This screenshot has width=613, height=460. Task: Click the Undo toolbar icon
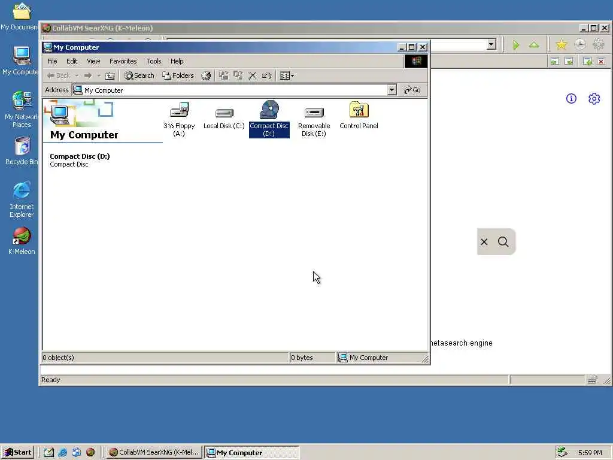coord(267,75)
